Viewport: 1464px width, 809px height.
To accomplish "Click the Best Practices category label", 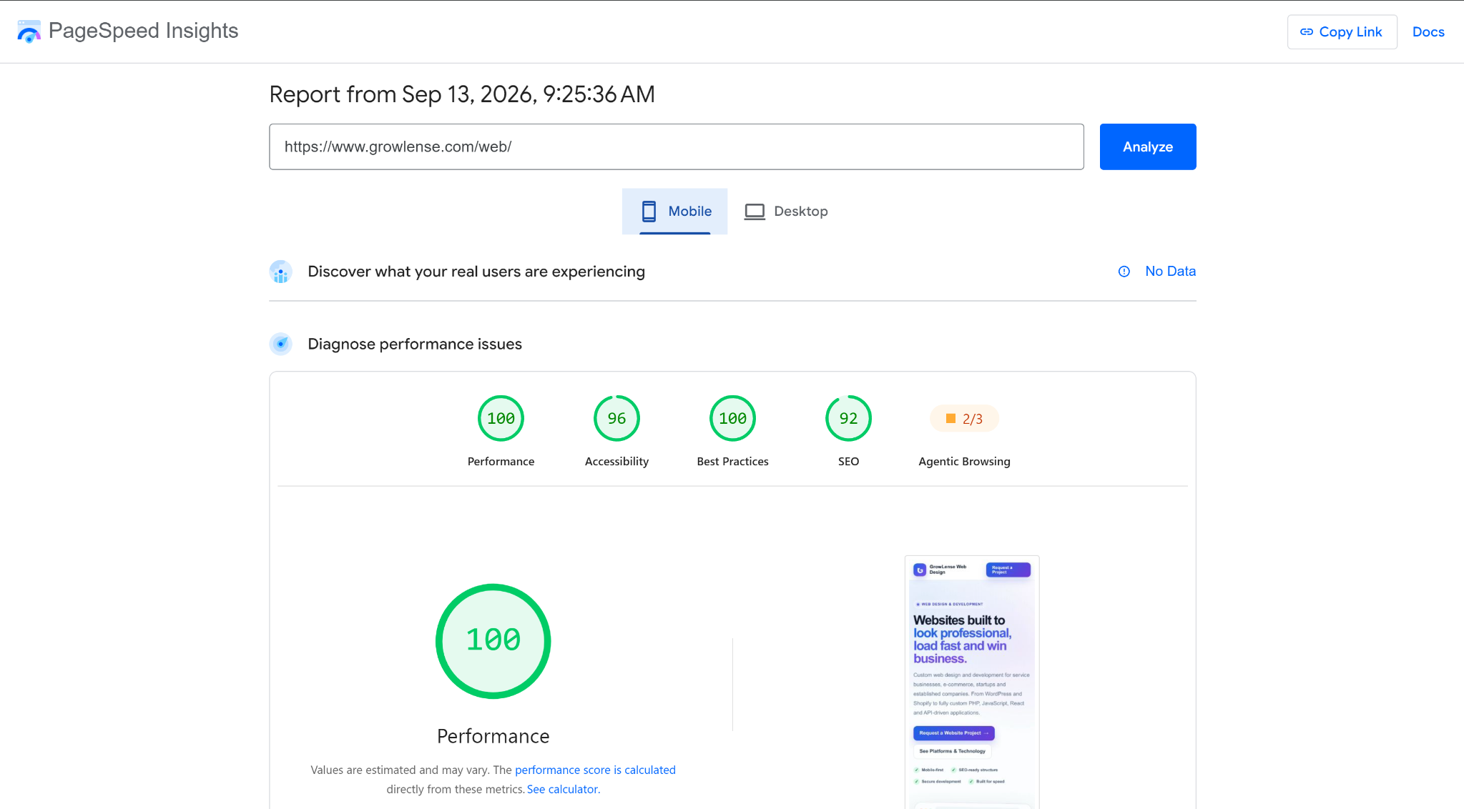I will [732, 462].
